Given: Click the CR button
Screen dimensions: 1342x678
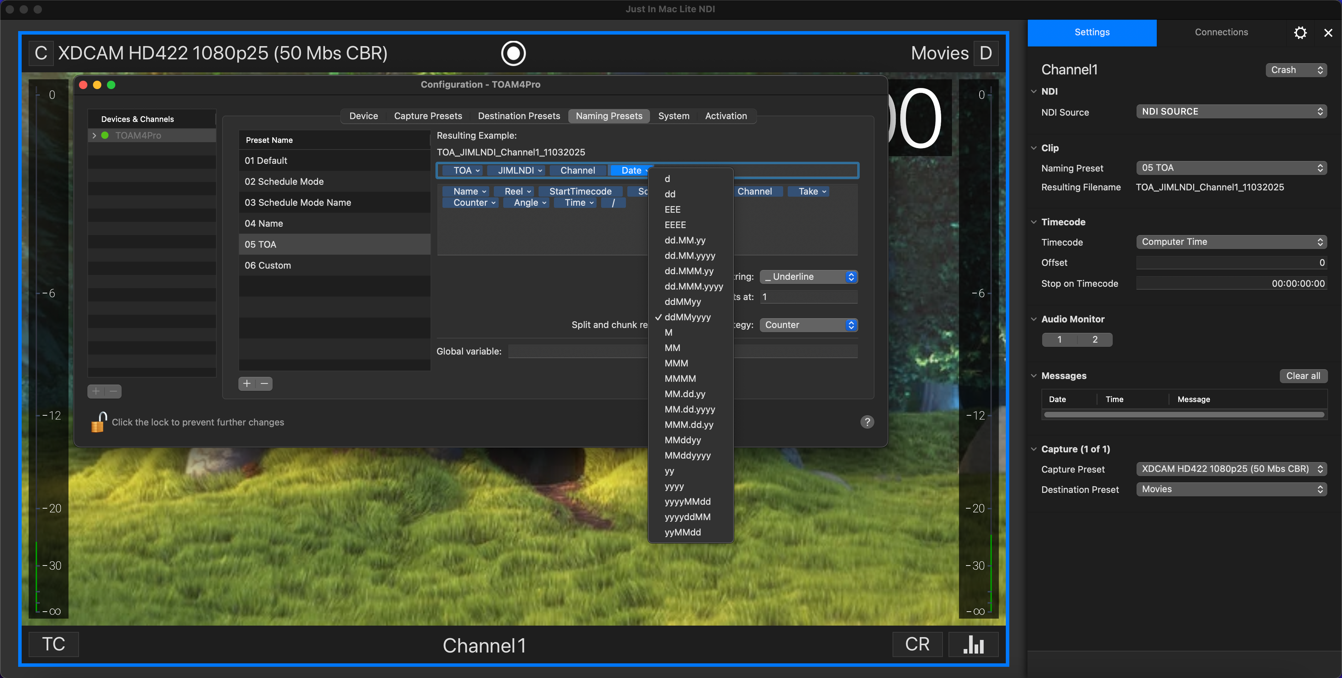Looking at the screenshot, I should tap(917, 644).
